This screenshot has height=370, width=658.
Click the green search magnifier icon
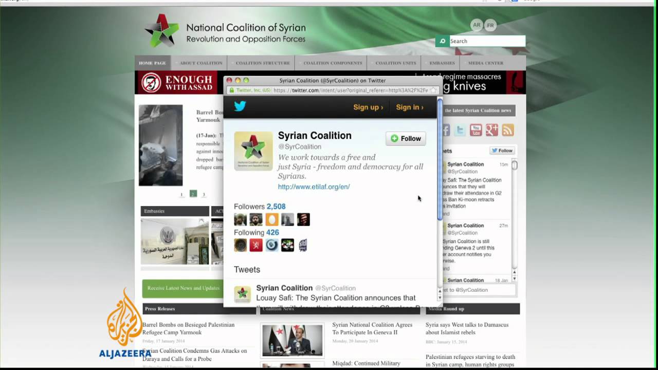442,41
